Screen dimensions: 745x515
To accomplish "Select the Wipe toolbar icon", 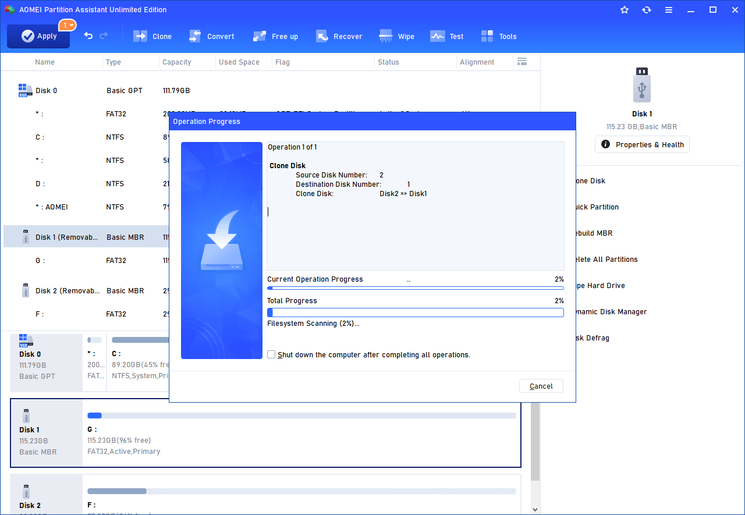I will point(396,36).
